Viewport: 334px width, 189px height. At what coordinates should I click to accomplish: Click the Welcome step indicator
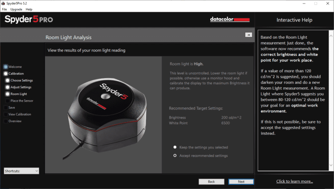click(6, 67)
